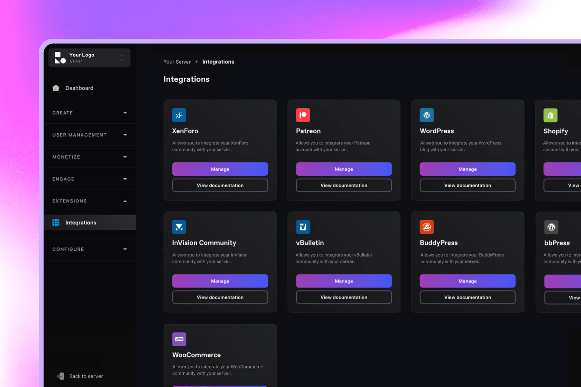Viewport: 581px width, 387px height.
Task: Click the Integrations breadcrumb item
Action: click(x=218, y=62)
